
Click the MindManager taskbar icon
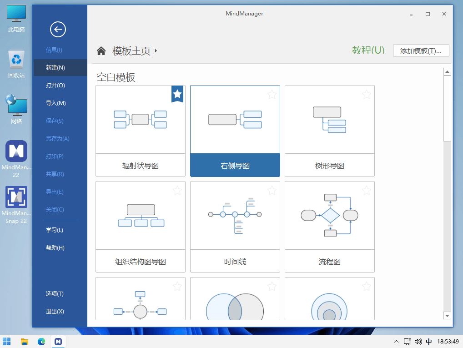[58, 342]
